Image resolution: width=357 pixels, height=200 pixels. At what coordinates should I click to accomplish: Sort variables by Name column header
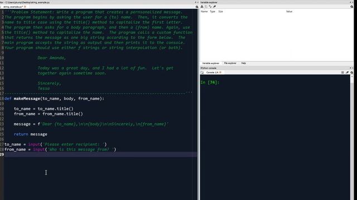click(x=204, y=11)
